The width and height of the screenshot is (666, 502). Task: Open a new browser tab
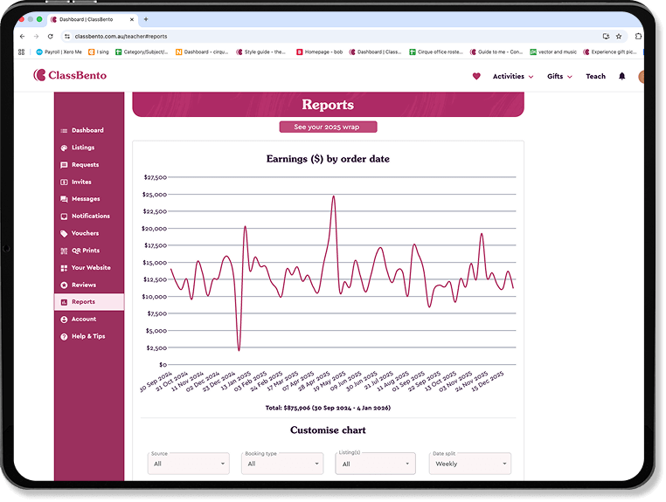click(146, 19)
